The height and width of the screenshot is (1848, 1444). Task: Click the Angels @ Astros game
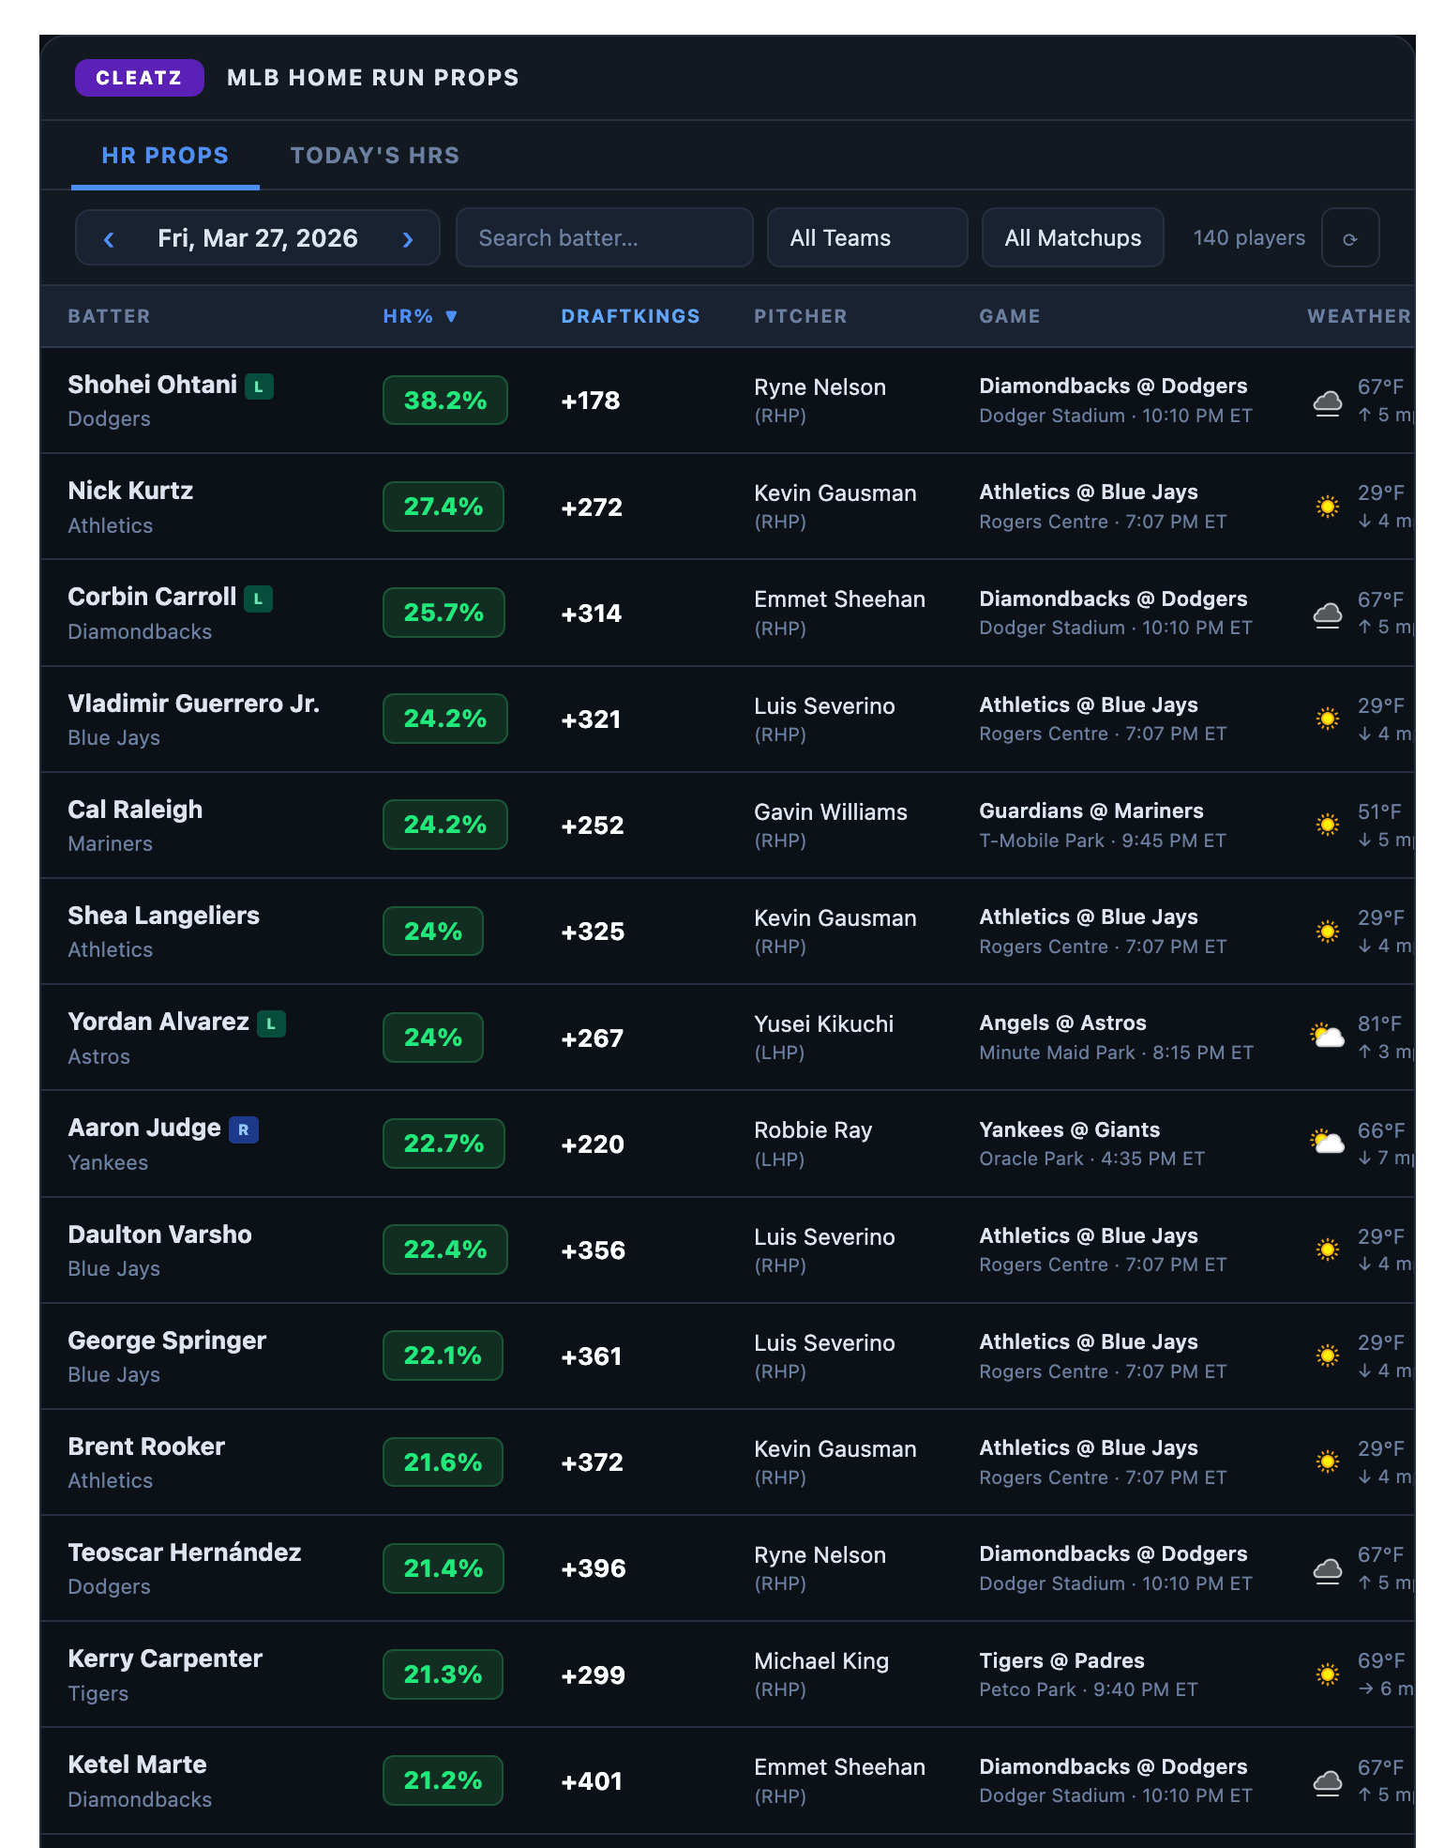click(x=1062, y=1022)
